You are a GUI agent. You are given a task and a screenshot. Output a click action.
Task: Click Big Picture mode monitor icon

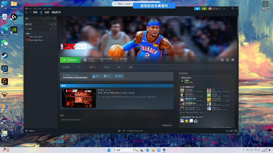coord(224,9)
